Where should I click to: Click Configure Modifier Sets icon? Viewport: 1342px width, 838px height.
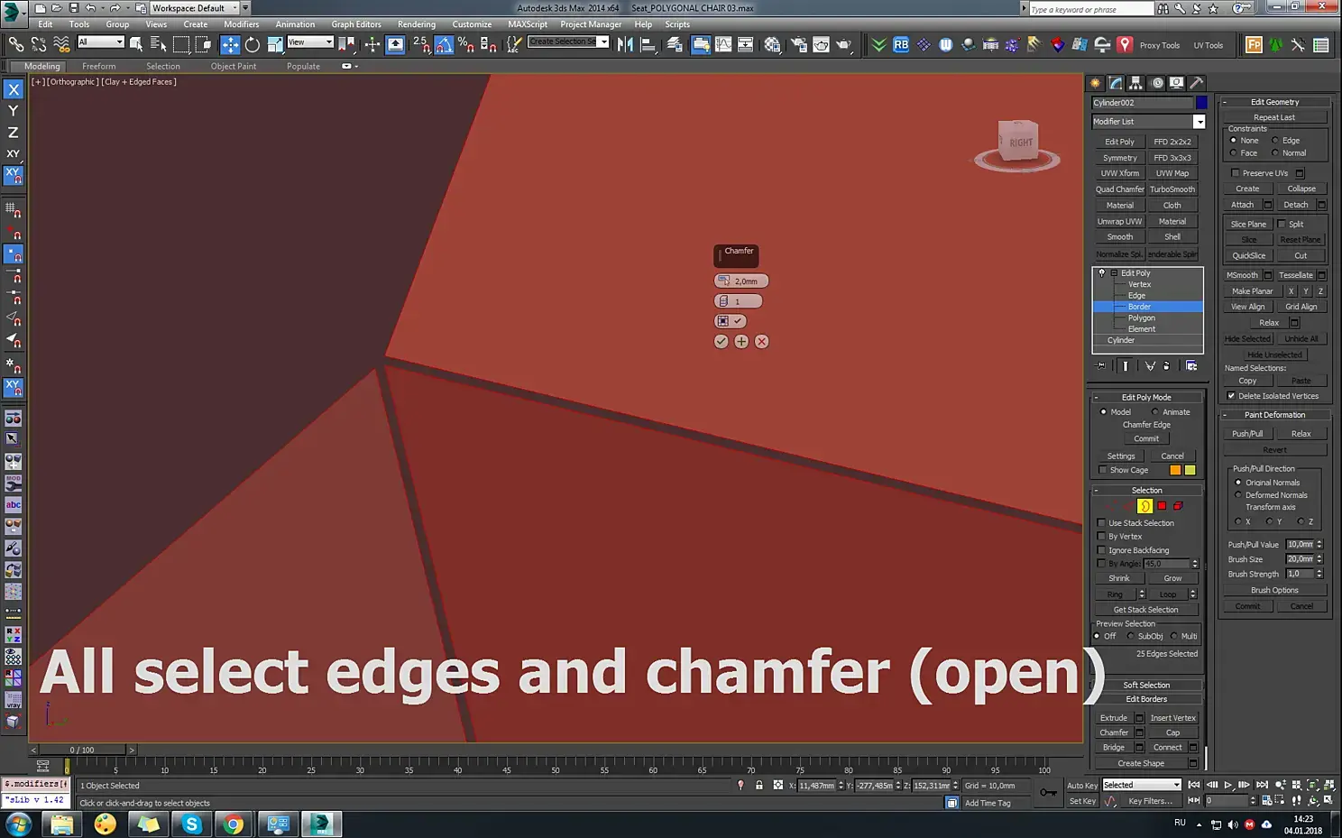[x=1191, y=365]
